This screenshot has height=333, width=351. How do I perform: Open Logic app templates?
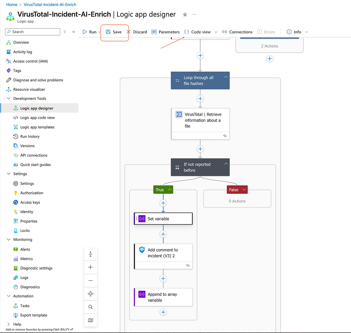point(37,127)
